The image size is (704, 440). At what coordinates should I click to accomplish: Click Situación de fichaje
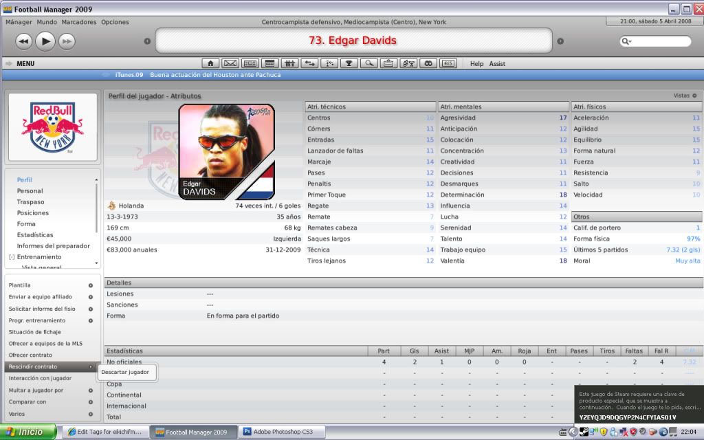point(34,332)
